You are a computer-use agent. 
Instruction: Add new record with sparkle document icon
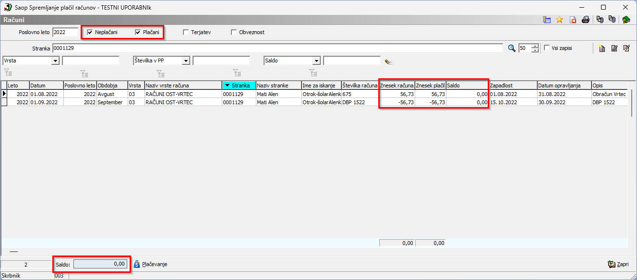(x=602, y=48)
